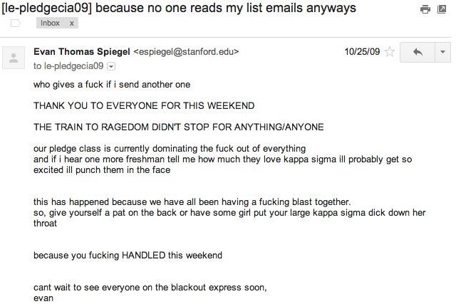This screenshot has width=456, height=304.
Task: Click the 10/25/09 date stamp
Action: pos(362,52)
